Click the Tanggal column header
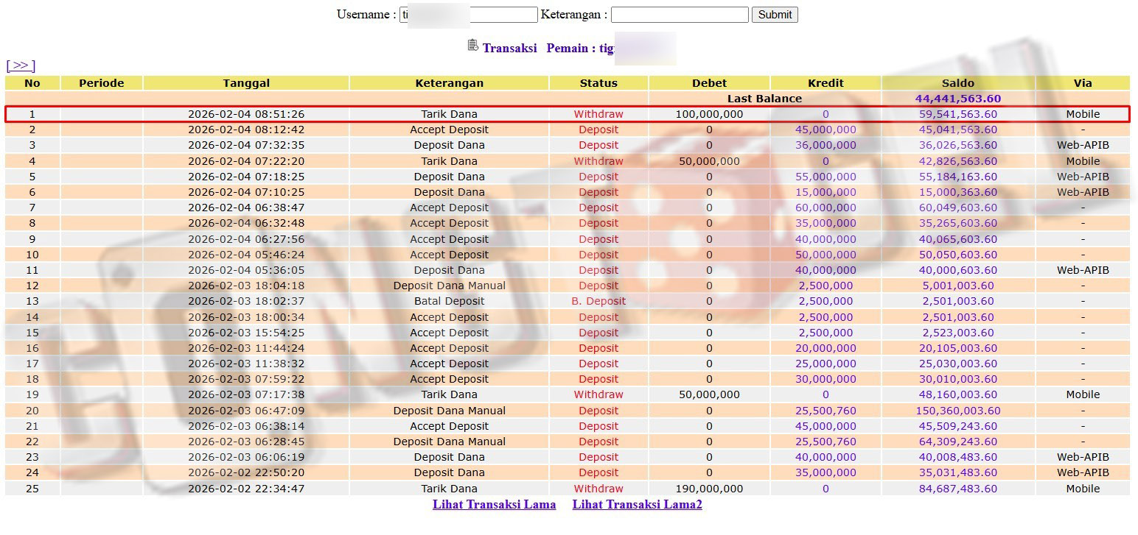The image size is (1138, 535). click(246, 83)
